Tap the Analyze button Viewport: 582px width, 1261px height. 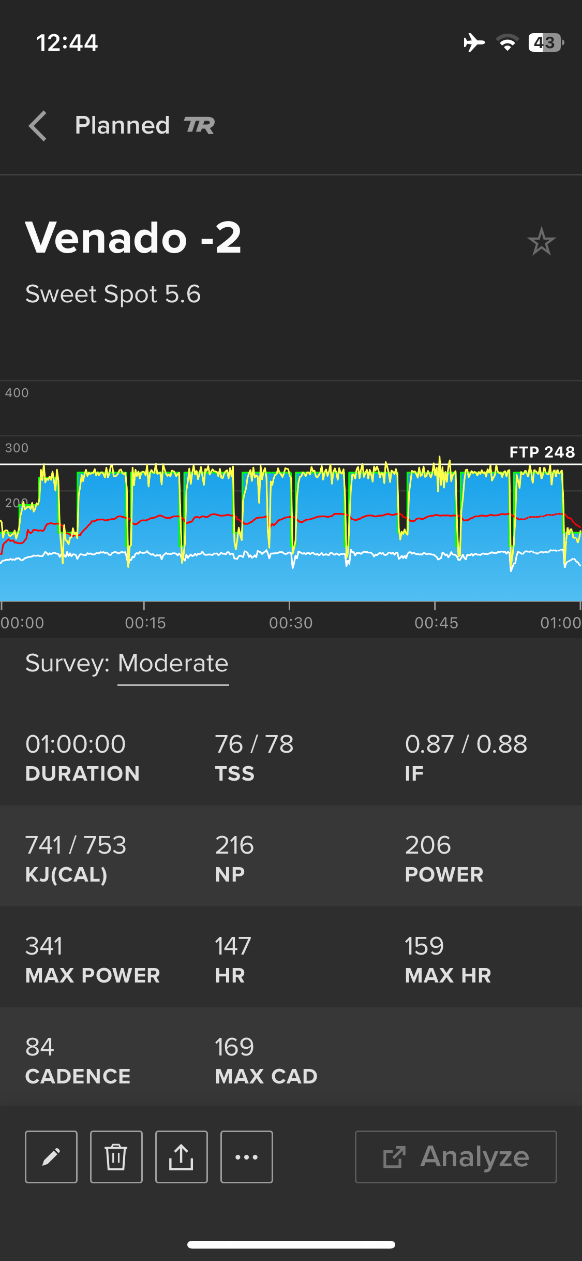coord(456,1157)
